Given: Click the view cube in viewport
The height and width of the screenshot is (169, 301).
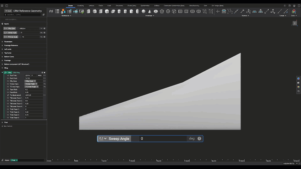Looking at the screenshot, I should click(295, 23).
